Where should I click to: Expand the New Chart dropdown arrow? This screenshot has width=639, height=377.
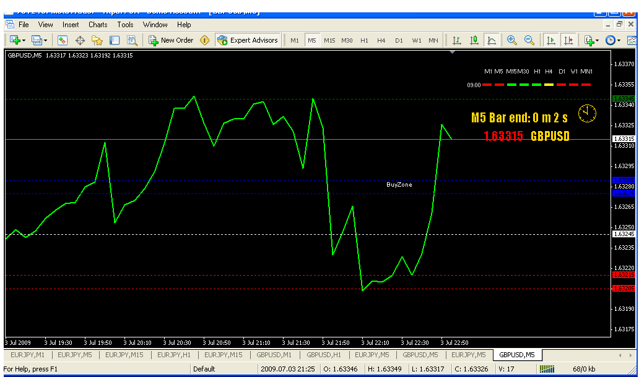[24, 41]
